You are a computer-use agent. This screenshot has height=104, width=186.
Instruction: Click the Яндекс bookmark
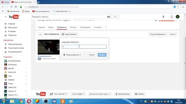(26, 11)
